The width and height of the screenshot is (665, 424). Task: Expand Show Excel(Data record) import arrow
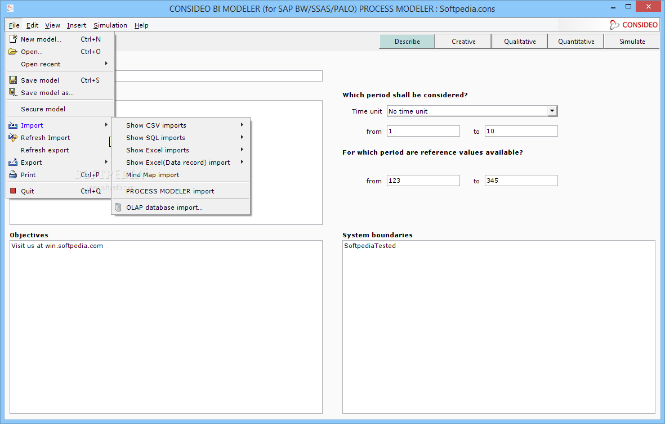(242, 162)
